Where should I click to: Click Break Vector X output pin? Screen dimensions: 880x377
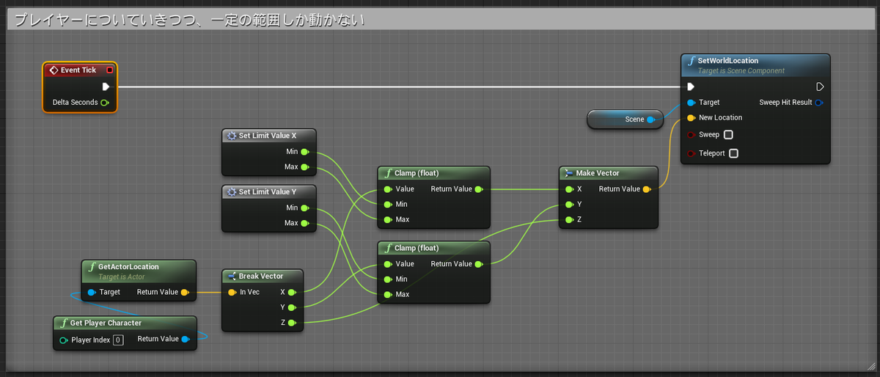[x=292, y=292]
